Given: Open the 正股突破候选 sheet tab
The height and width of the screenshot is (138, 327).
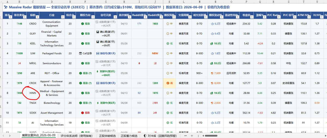Looking at the screenshot, I should click(107, 135).
